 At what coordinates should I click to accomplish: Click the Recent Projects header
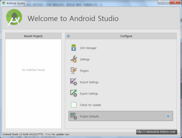[33, 36]
